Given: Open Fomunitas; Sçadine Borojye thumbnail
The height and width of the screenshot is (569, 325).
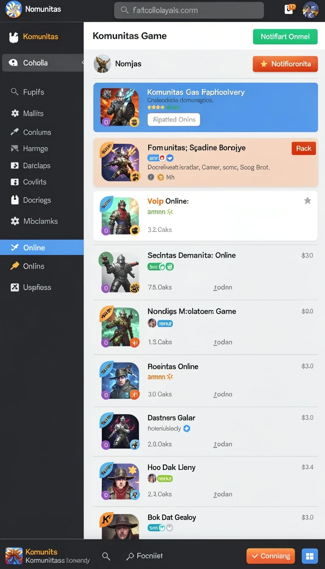Looking at the screenshot, I should tap(119, 162).
